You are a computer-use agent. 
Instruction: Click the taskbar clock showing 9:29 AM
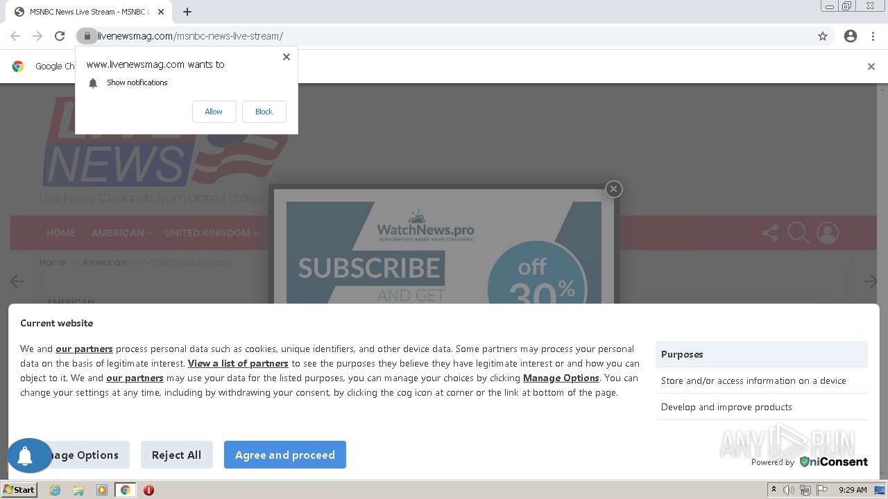[853, 490]
